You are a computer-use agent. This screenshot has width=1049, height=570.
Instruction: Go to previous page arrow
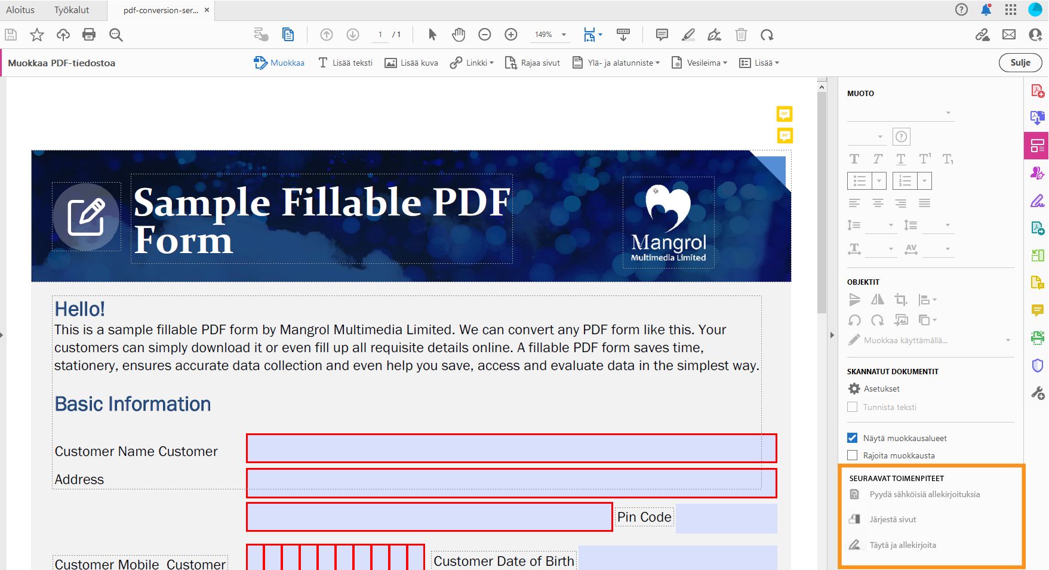(327, 35)
